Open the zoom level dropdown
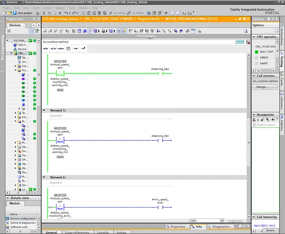Viewport: 285px width, 234px height. click(222, 221)
